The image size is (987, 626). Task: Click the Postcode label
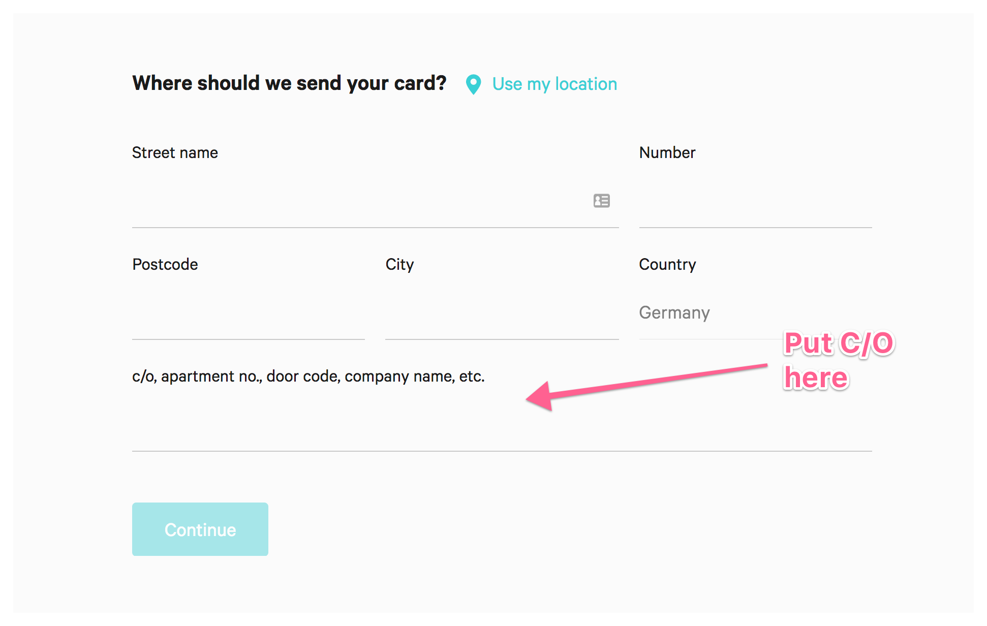[165, 264]
